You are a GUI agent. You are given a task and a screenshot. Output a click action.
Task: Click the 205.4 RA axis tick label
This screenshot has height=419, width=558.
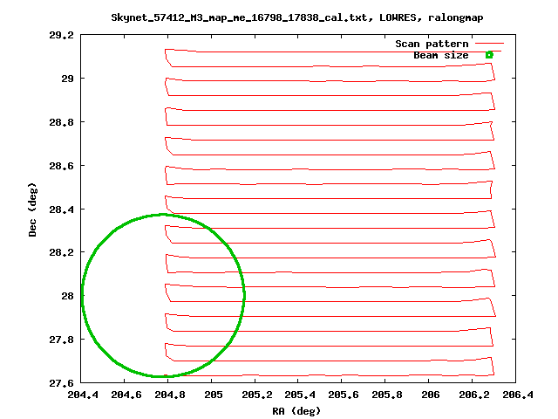(x=300, y=395)
